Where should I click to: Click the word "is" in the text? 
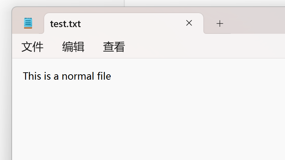(47, 76)
